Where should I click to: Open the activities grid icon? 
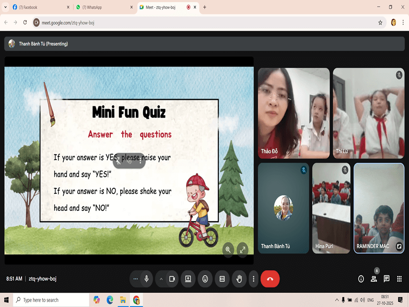(399, 279)
